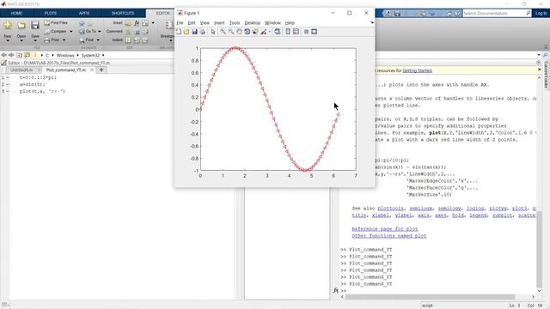This screenshot has width=550, height=309.
Task: Click Other functions named plot link
Action: tap(389, 236)
